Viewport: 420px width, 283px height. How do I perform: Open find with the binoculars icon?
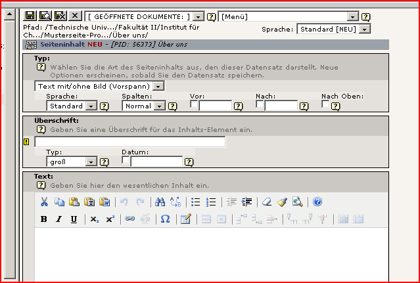click(x=160, y=202)
